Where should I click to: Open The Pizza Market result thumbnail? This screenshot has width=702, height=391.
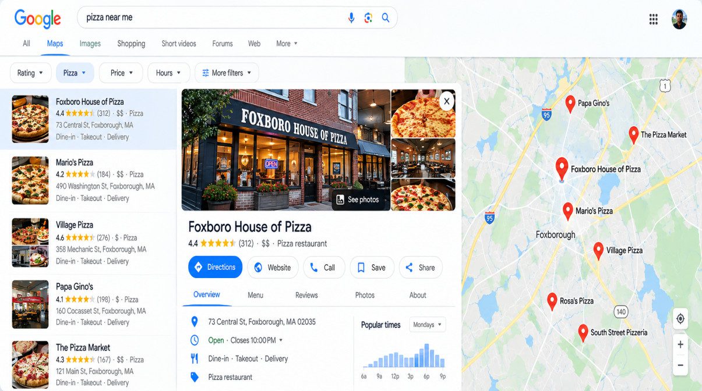tap(30, 365)
